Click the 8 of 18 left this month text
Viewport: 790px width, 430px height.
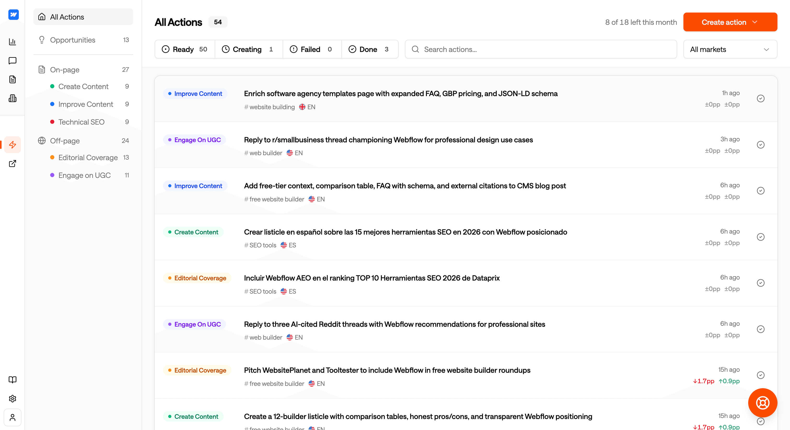pos(641,22)
